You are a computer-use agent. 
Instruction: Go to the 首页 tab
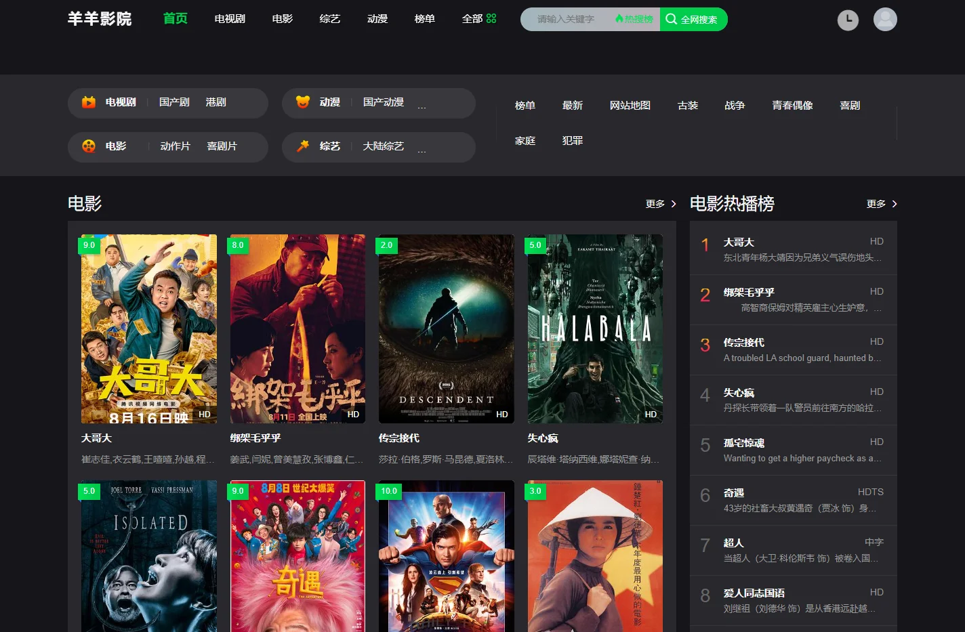pyautogui.click(x=176, y=18)
